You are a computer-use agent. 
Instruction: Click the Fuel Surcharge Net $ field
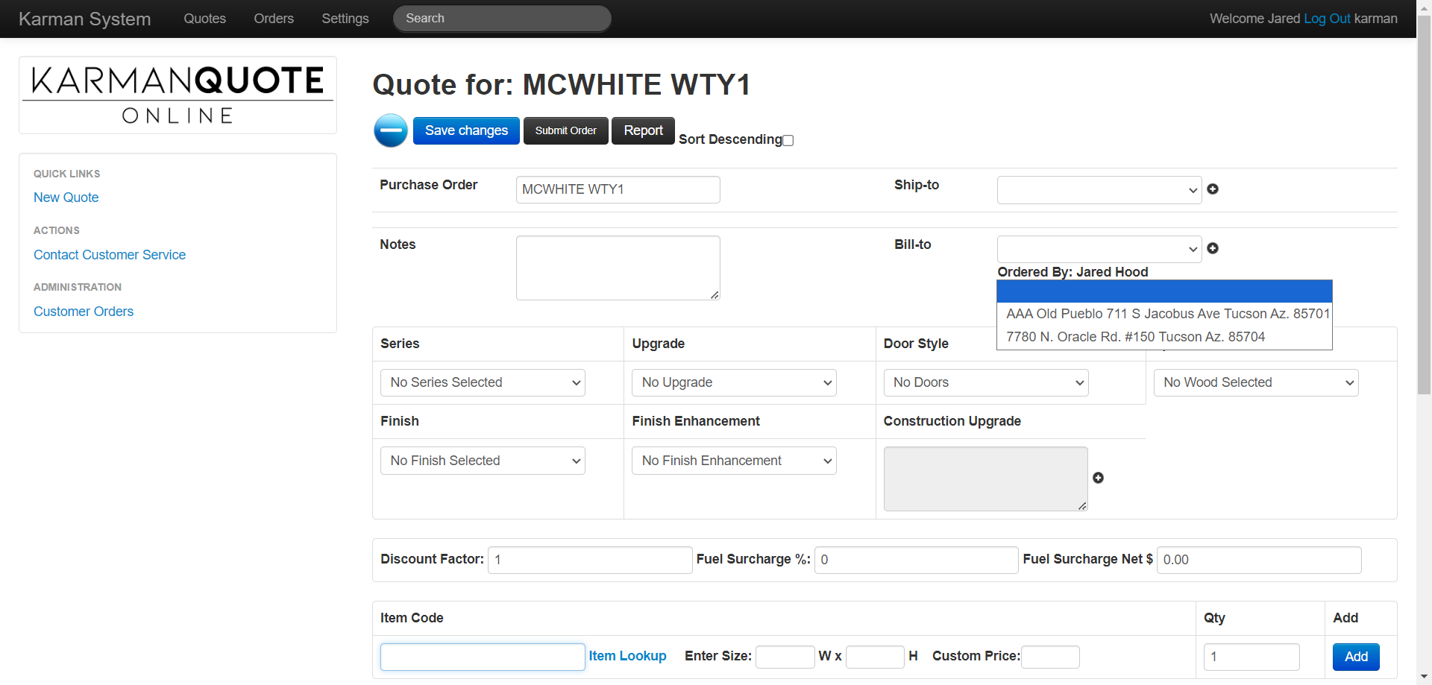(x=1259, y=560)
